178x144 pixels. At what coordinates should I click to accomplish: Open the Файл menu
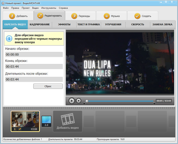(6, 8)
